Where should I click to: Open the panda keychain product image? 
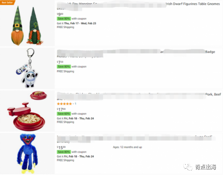(x=27, y=68)
